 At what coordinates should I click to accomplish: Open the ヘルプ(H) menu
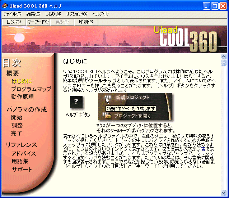click(x=101, y=14)
